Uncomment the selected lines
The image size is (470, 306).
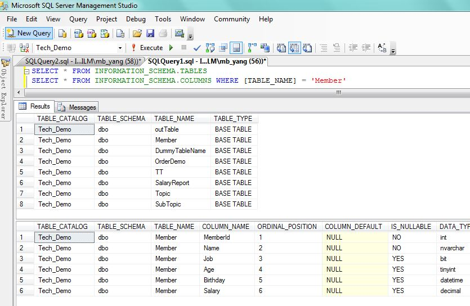(x=337, y=48)
